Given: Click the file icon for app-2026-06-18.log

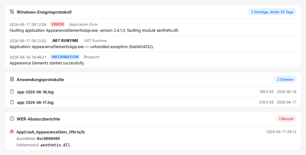Looking at the screenshot, I should click(12, 92).
